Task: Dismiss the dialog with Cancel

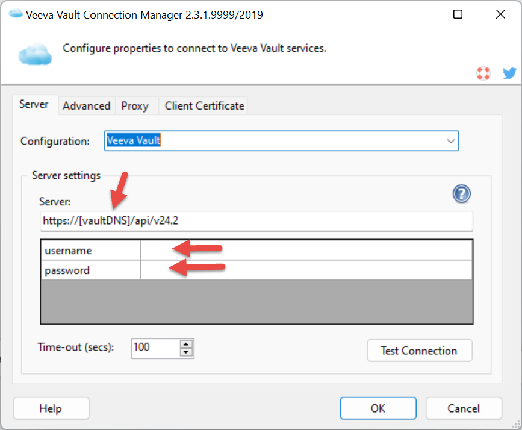Action: coord(464,408)
